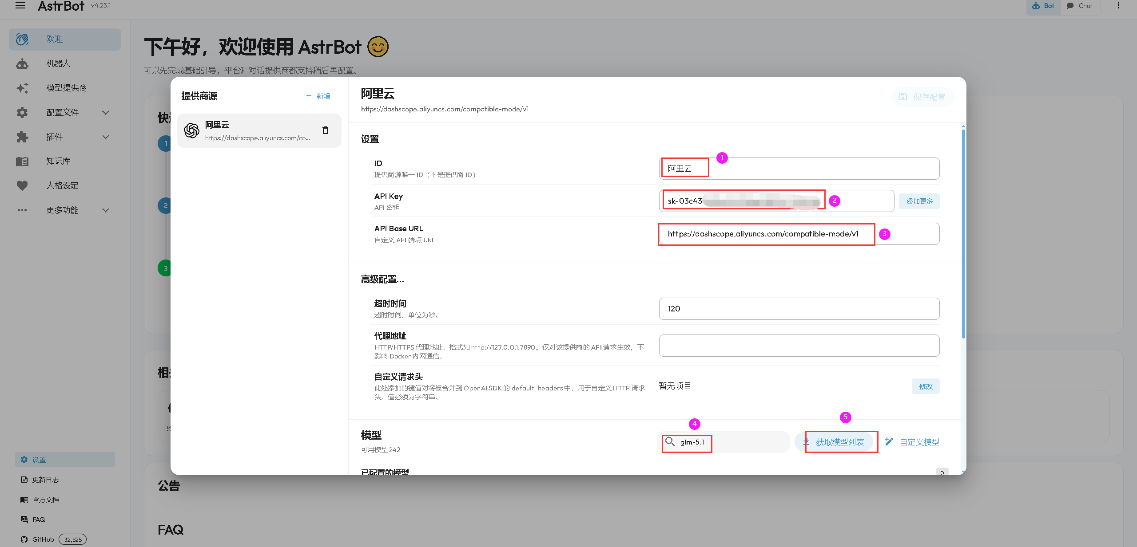Expand the 更多功能 submenu chevron
The height and width of the screenshot is (547, 1137).
tap(106, 210)
